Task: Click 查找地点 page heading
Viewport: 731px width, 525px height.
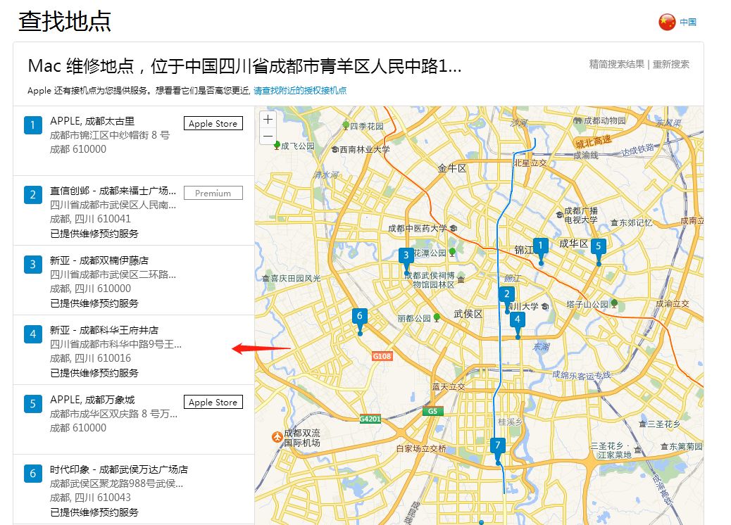Action: [65, 21]
